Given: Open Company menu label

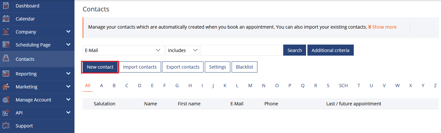Looking at the screenshot, I should [x=26, y=32].
